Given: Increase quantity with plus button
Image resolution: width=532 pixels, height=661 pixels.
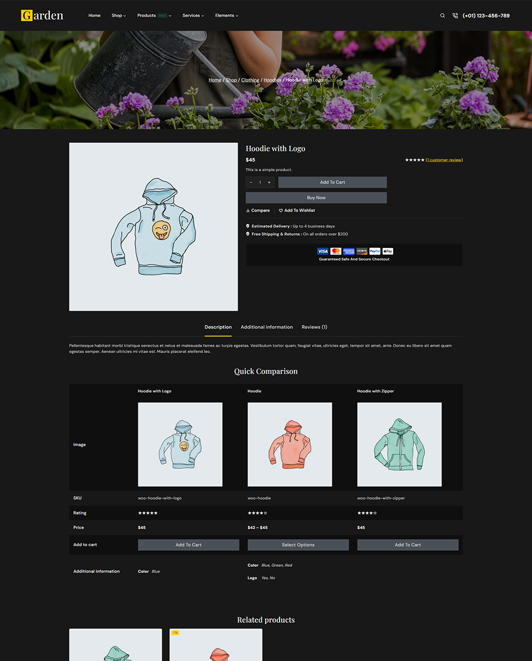Looking at the screenshot, I should click(269, 182).
